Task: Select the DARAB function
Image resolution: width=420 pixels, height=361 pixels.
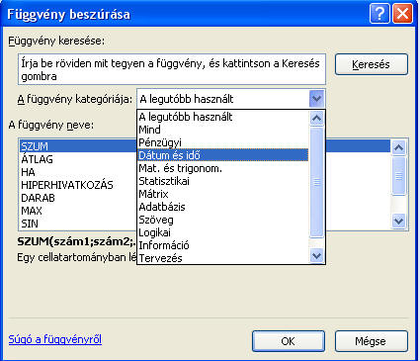Action: click(x=78, y=198)
